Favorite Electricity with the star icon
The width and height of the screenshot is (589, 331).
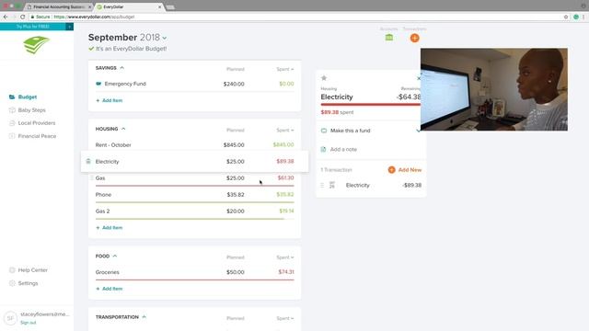[324, 78]
